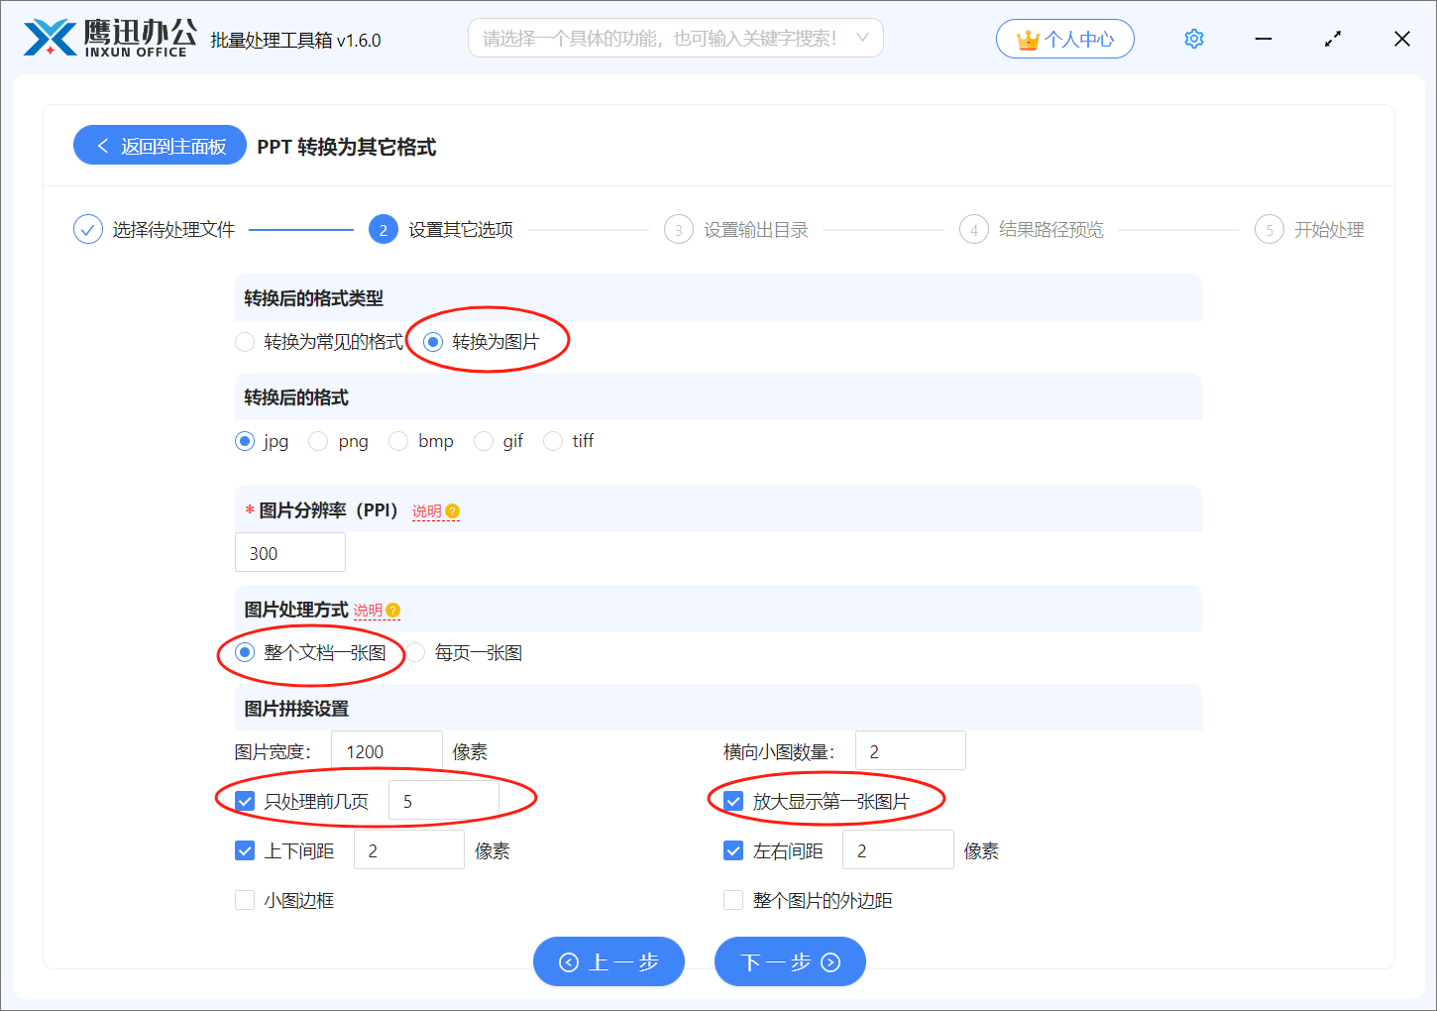Click the back arrow in 返回到主面板
1437x1011 pixels.
coord(101,145)
